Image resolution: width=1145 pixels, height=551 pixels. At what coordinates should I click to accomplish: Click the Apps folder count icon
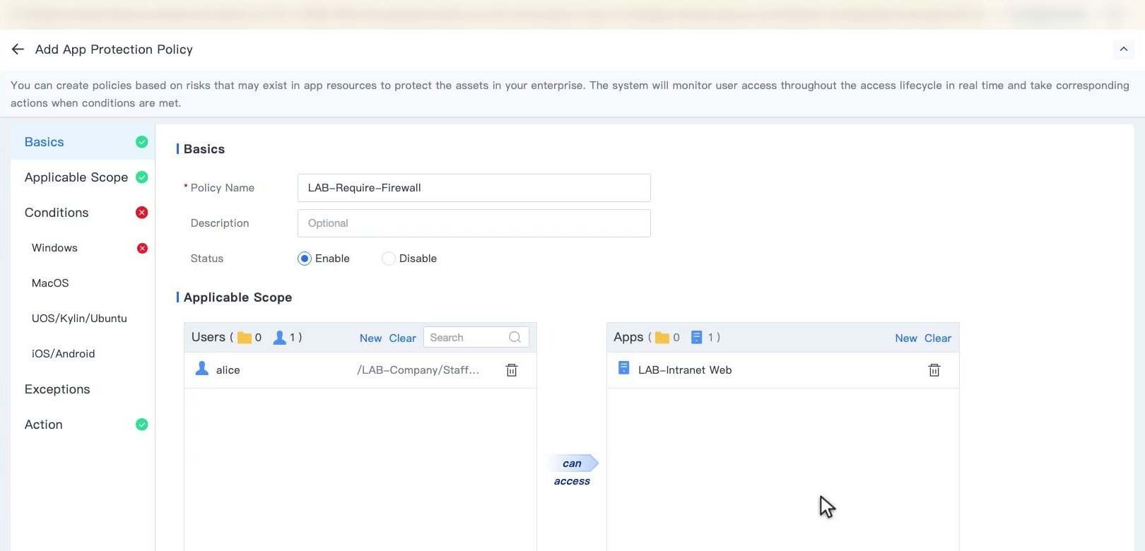click(x=662, y=338)
